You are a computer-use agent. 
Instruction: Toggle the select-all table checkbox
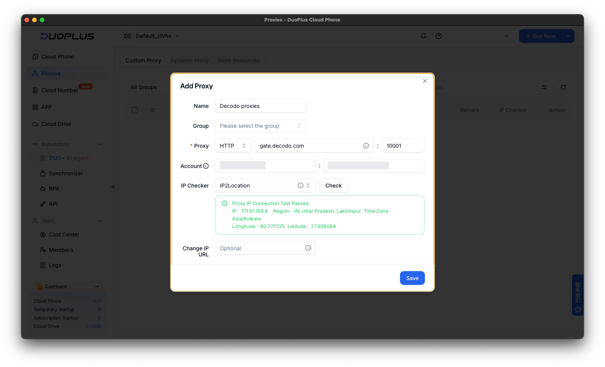coord(135,110)
